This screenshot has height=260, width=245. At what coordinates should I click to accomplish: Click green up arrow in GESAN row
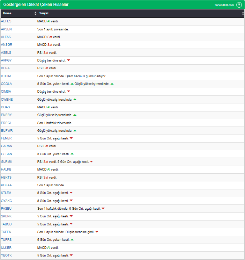[x=72, y=154]
